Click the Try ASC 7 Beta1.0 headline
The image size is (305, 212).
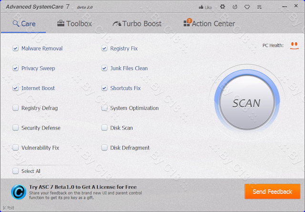click(x=83, y=187)
